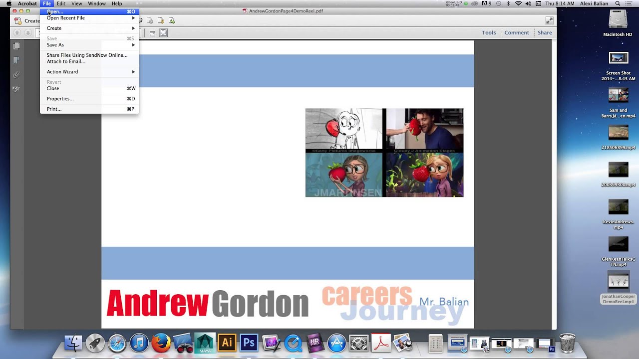Click the volume icon in the menu bar
The image size is (639, 359).
[528, 3]
